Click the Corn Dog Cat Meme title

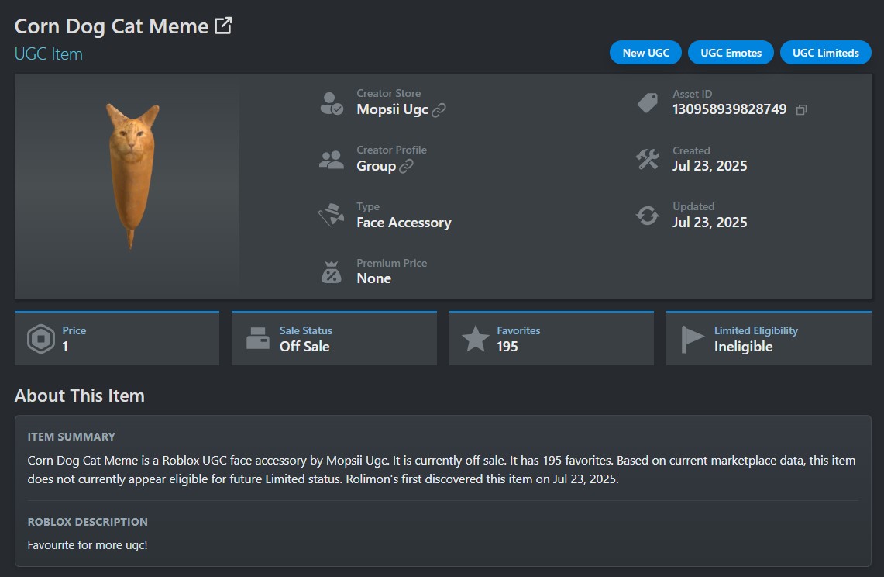click(x=112, y=26)
